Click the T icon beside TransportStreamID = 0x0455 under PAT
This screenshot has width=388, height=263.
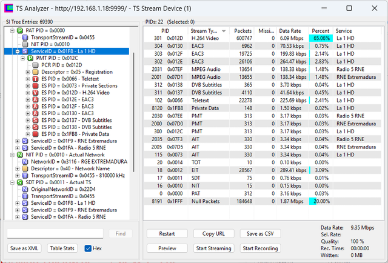[x=25, y=38]
